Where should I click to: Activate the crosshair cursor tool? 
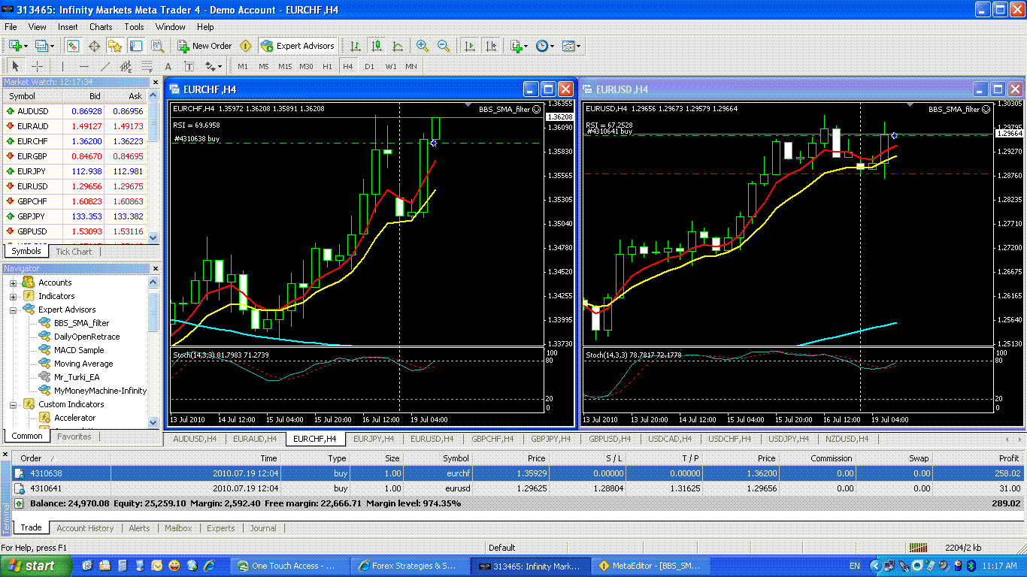(37, 66)
